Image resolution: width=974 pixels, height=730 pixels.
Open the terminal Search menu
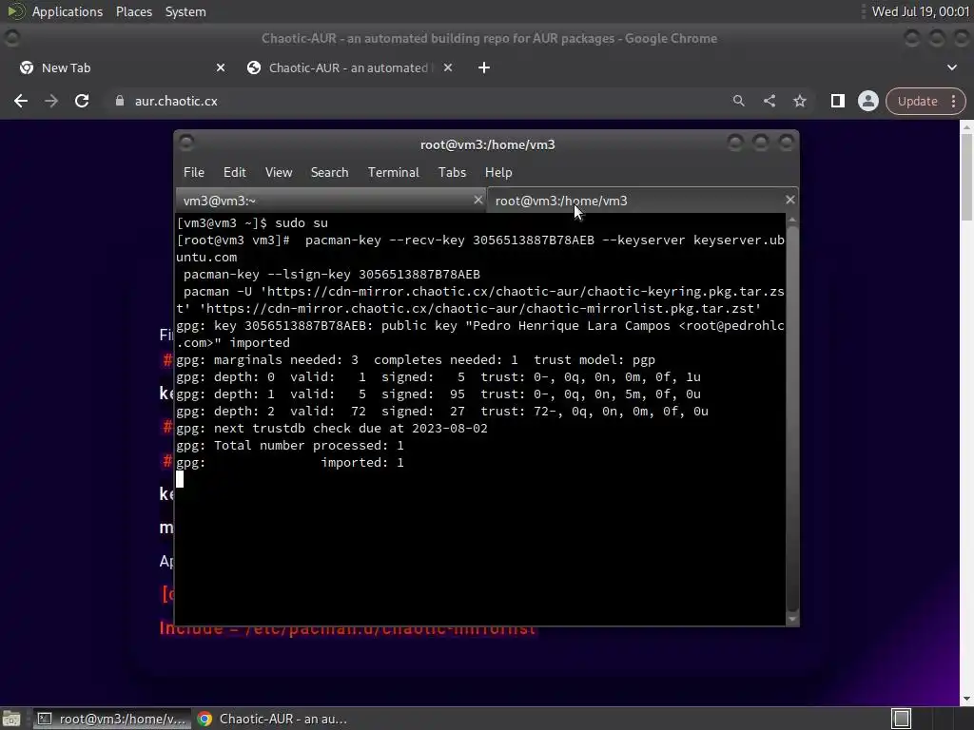pos(329,173)
